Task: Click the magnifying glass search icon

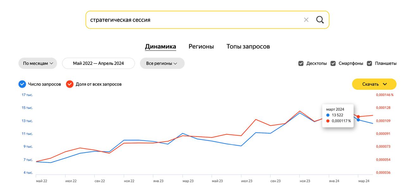Action: (x=320, y=19)
